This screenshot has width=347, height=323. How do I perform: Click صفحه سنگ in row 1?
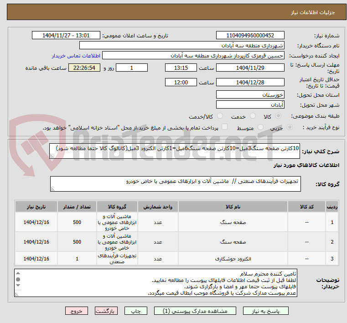click(x=233, y=222)
